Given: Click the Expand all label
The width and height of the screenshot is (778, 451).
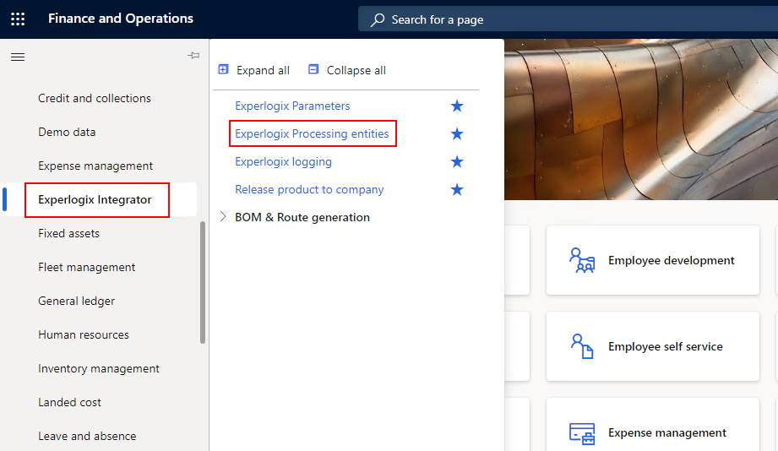Looking at the screenshot, I should [263, 70].
